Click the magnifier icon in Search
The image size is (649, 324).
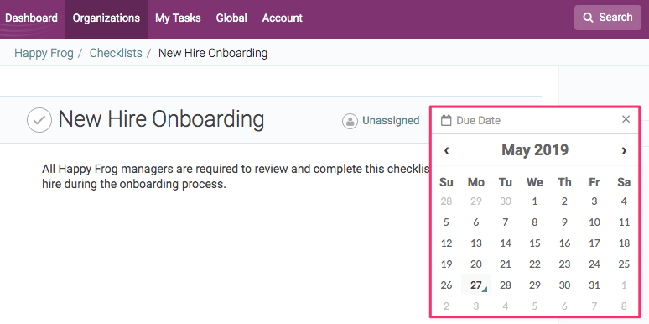(588, 18)
